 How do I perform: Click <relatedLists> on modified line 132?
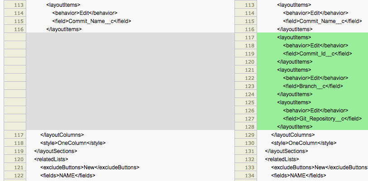[282, 159]
